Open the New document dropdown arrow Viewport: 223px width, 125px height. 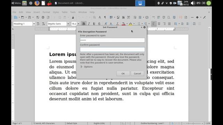coord(19,17)
